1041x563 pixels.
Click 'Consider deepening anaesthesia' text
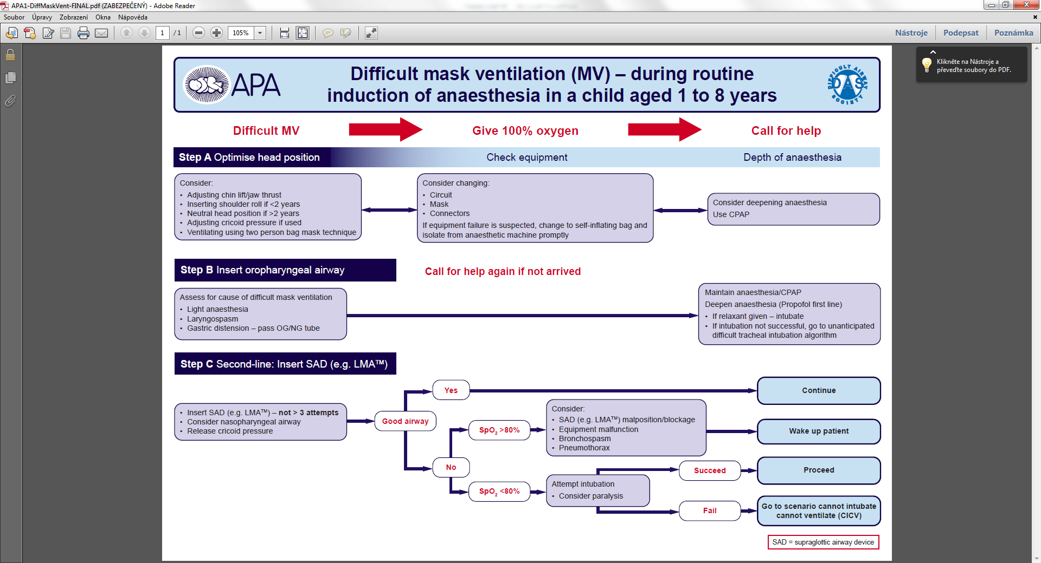(770, 202)
